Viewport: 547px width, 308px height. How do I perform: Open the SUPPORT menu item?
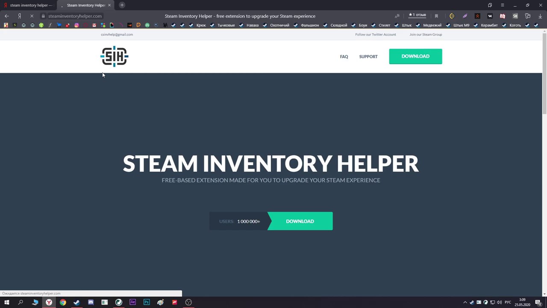click(x=368, y=56)
